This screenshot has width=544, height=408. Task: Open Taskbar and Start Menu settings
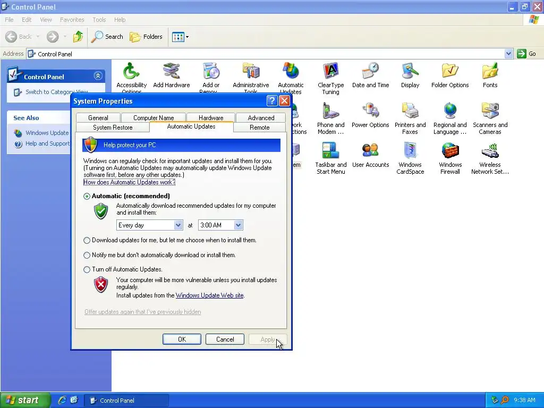[330, 158]
